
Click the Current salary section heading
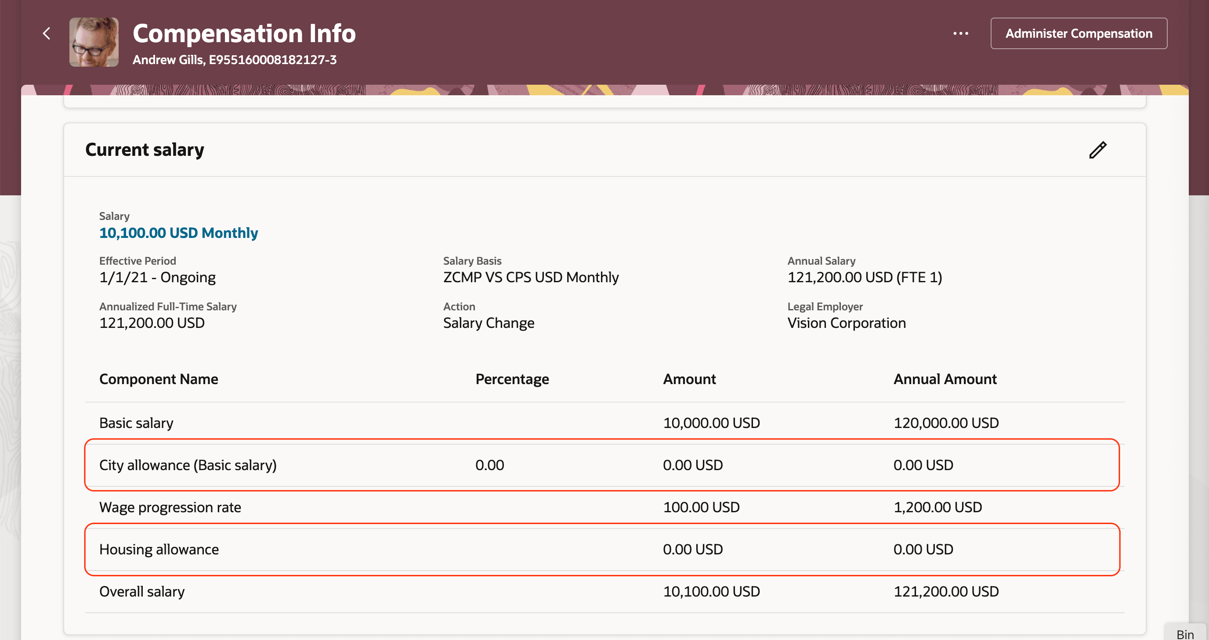tap(145, 150)
